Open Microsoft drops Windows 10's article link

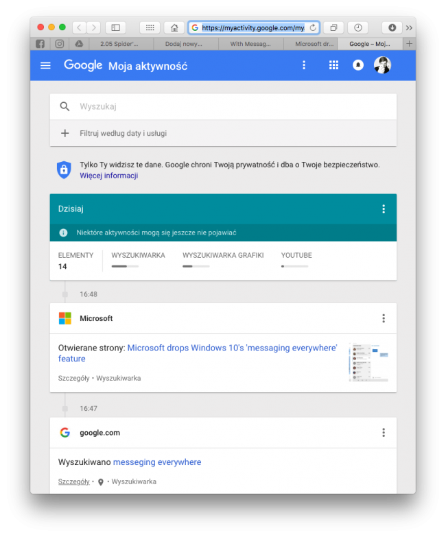(x=198, y=353)
